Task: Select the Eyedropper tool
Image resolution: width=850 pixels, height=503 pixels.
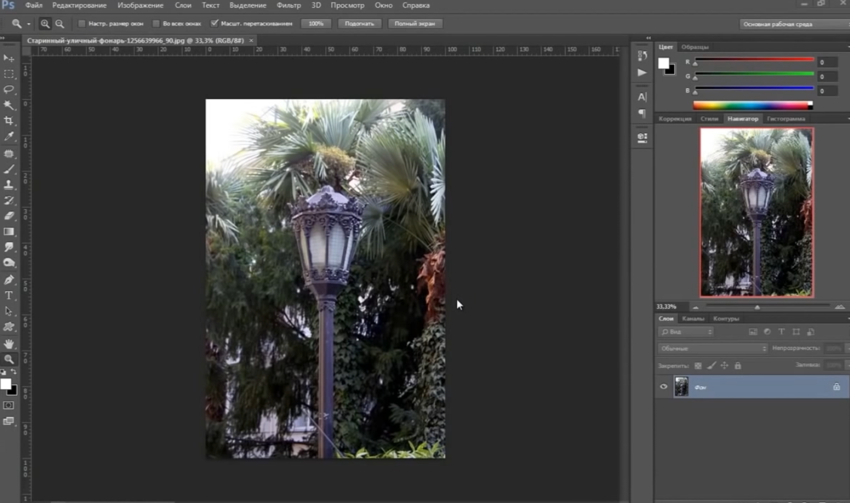Action: pyautogui.click(x=9, y=137)
